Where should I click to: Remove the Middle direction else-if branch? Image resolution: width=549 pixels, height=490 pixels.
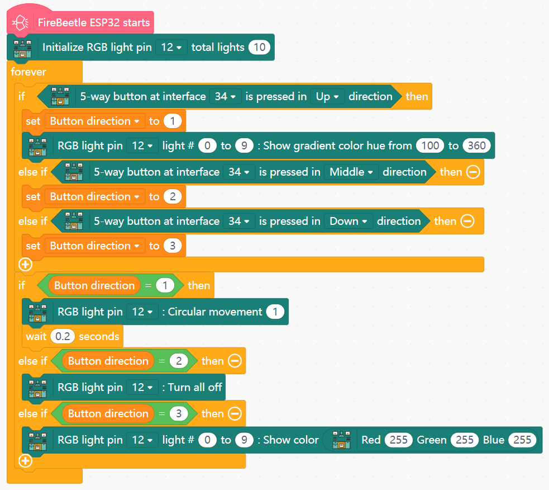(473, 172)
